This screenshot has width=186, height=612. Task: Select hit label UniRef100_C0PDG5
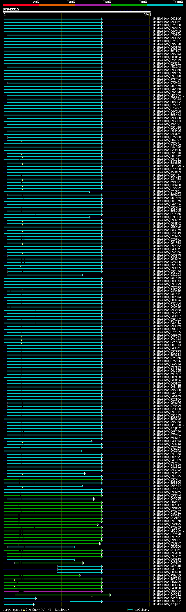(x=167, y=499)
